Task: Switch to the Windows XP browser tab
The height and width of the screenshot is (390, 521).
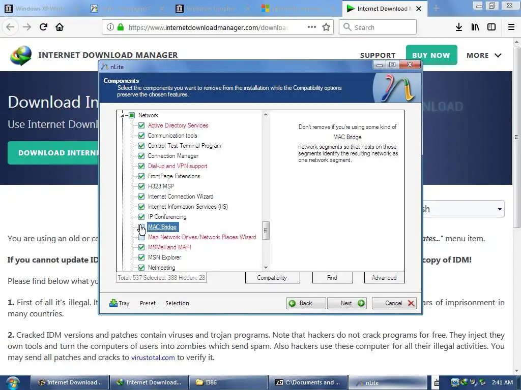Action: click(41, 8)
